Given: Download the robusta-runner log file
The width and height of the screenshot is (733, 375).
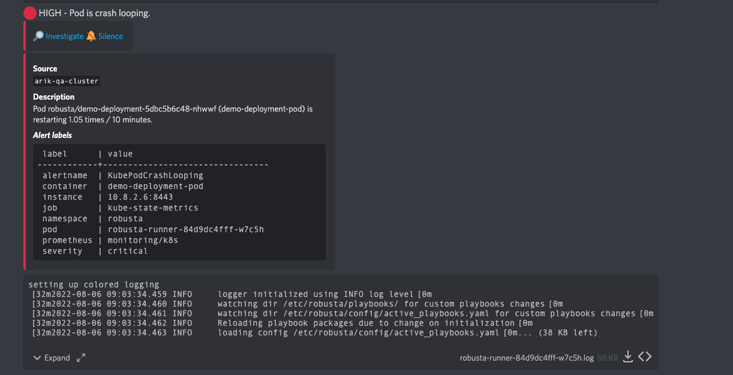Looking at the screenshot, I should [x=628, y=357].
